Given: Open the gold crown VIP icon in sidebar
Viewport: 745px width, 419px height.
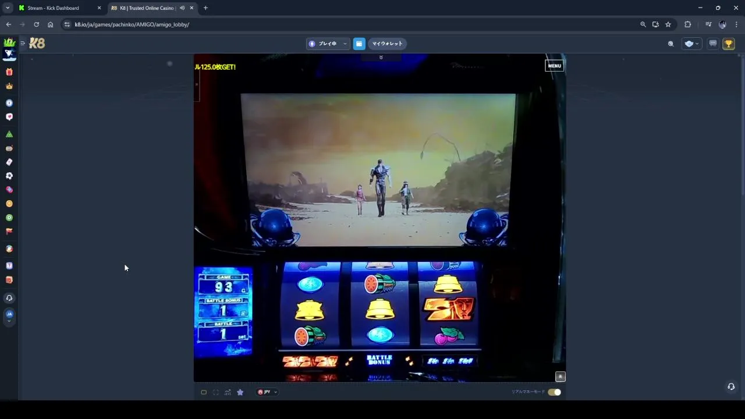Looking at the screenshot, I should (9, 86).
